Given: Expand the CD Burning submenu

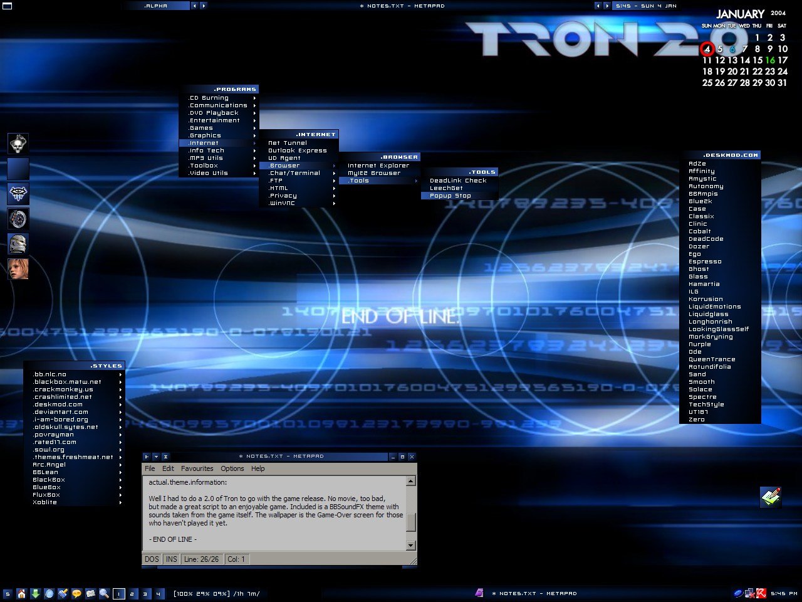Looking at the screenshot, I should click(219, 98).
